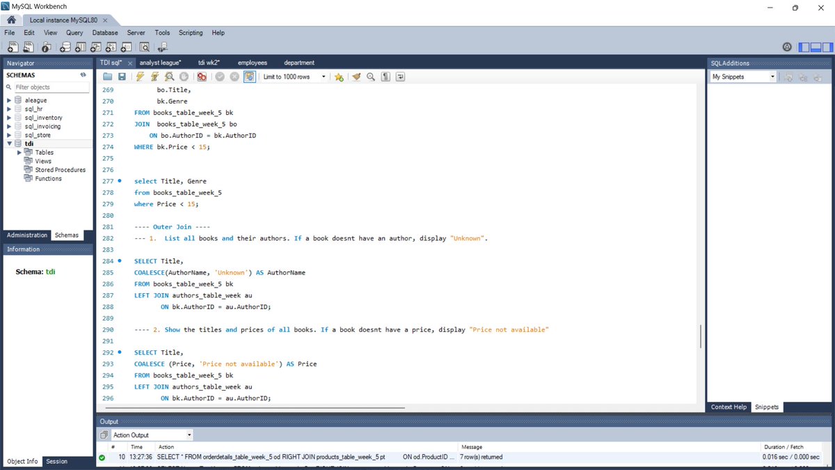Toggle autocommit mode

tap(250, 77)
